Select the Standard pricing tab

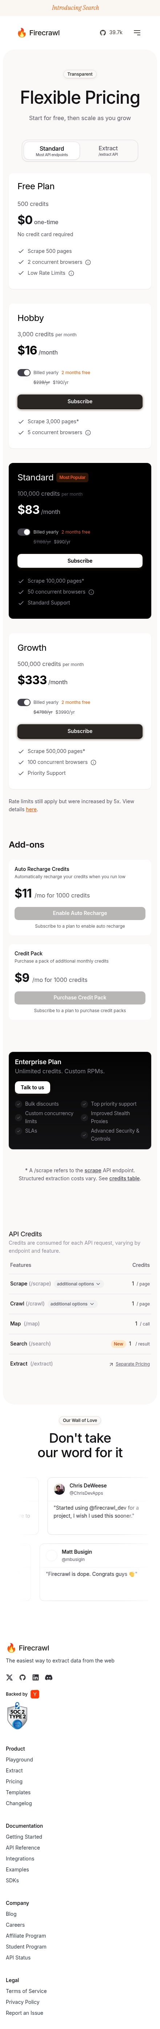point(52,150)
